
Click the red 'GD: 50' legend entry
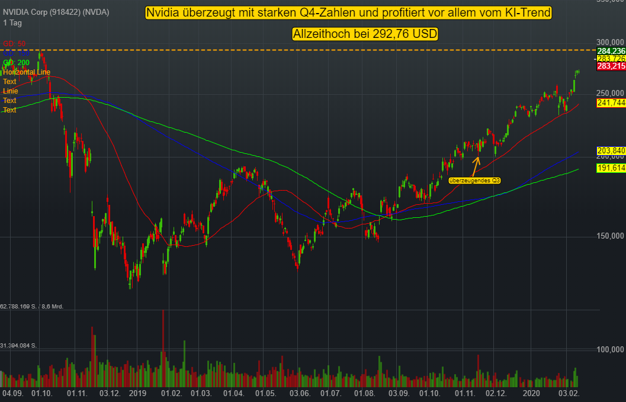click(x=14, y=43)
